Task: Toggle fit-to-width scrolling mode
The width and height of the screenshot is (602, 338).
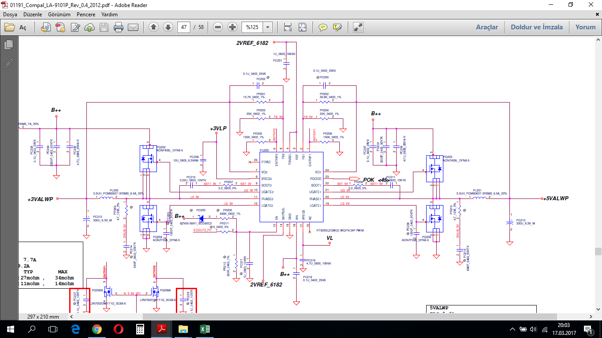Action: 288,27
